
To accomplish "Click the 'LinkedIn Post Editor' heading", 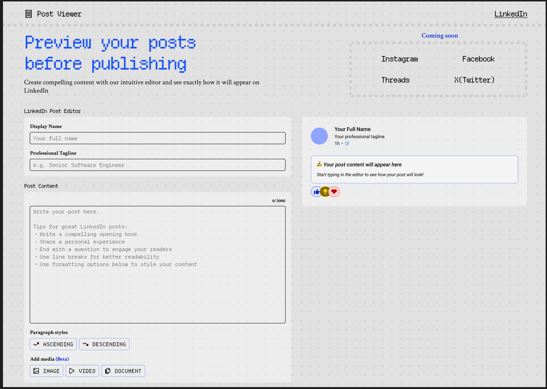I will click(52, 111).
